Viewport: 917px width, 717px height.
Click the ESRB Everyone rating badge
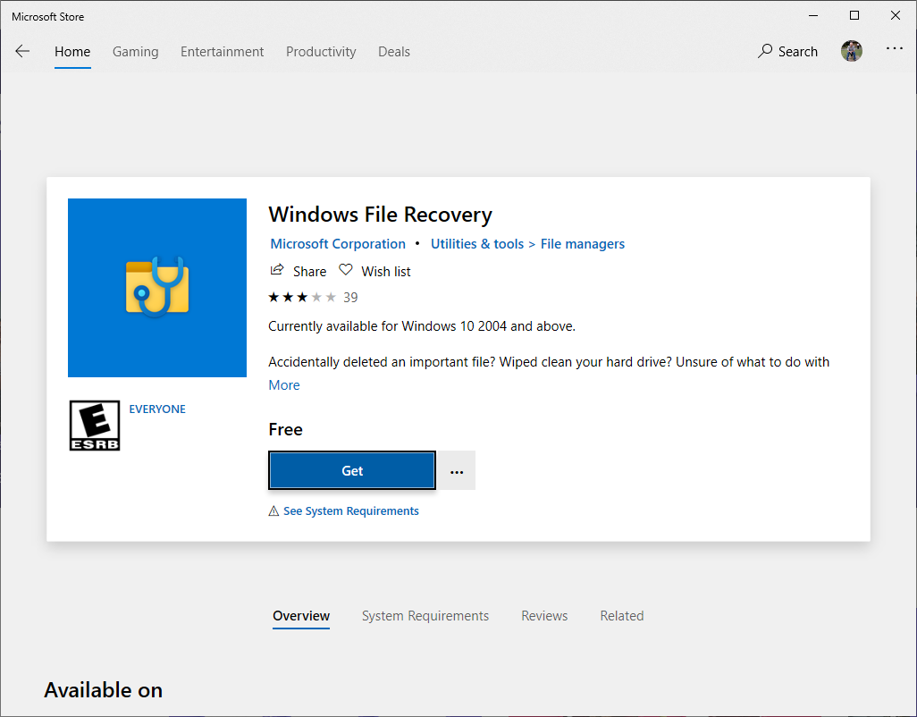click(95, 426)
